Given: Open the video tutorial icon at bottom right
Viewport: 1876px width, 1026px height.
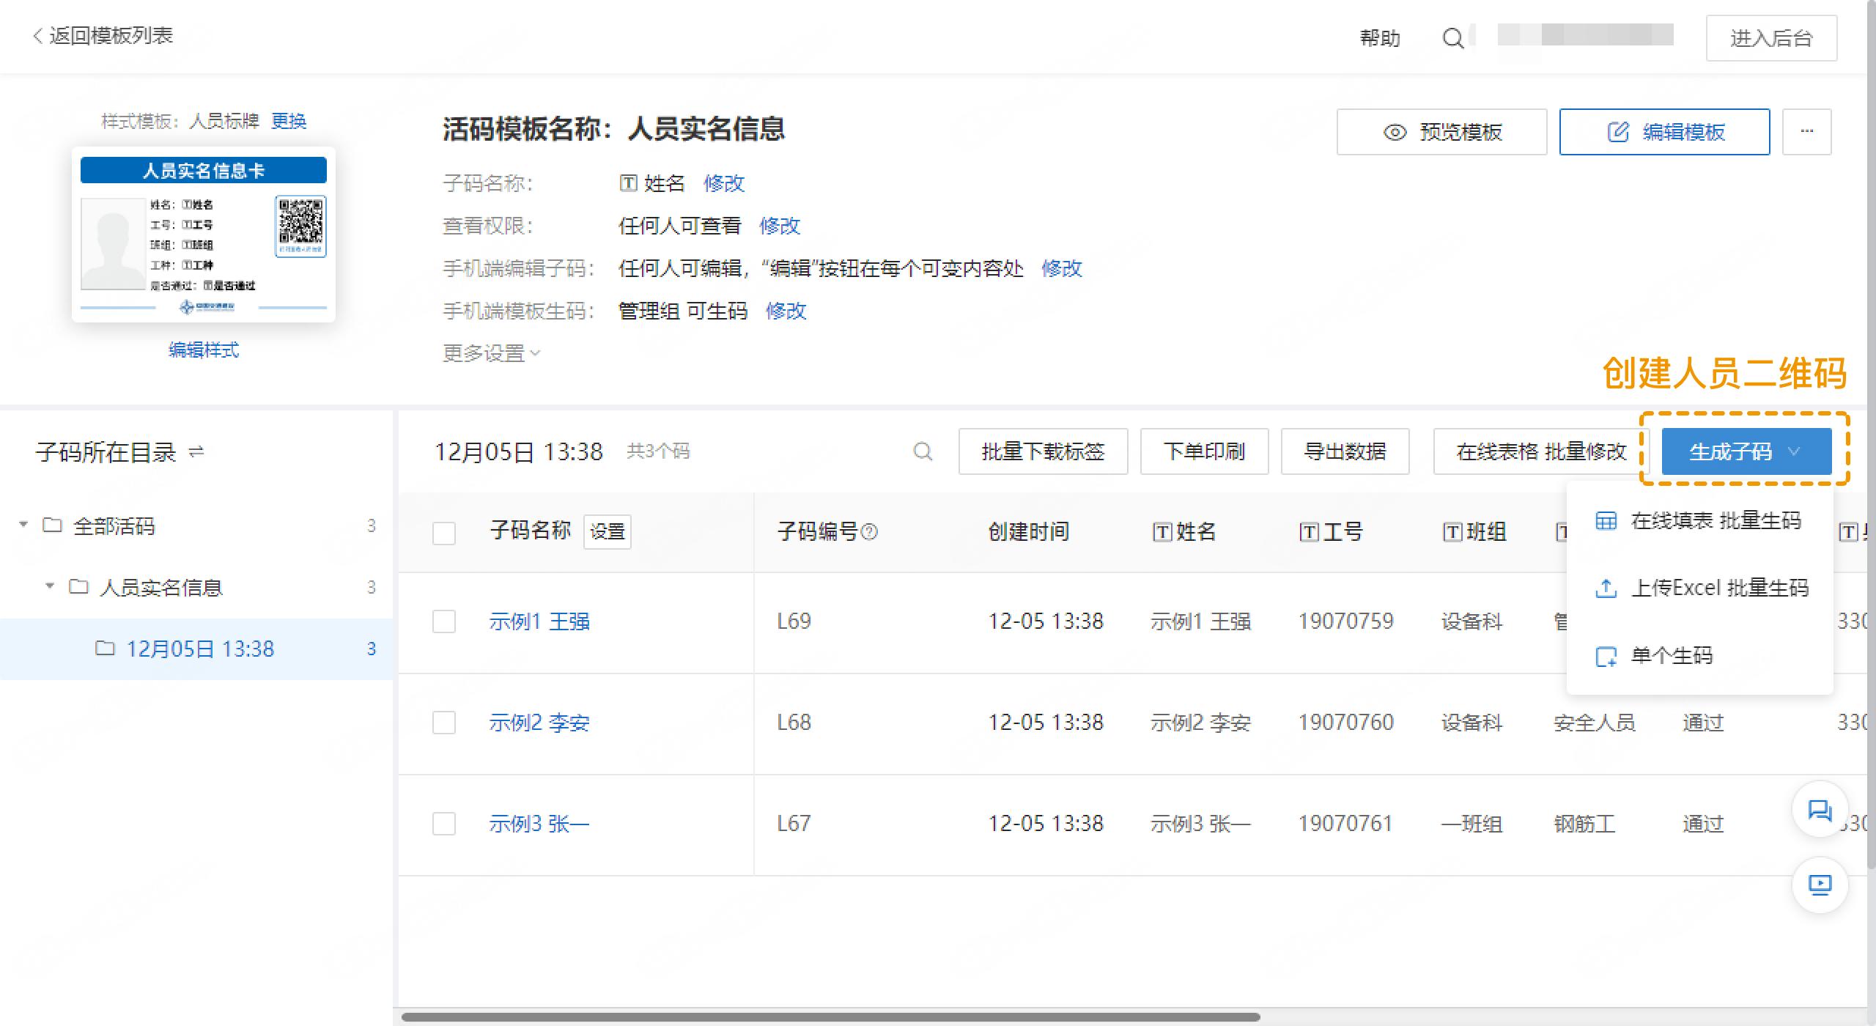Looking at the screenshot, I should point(1820,885).
